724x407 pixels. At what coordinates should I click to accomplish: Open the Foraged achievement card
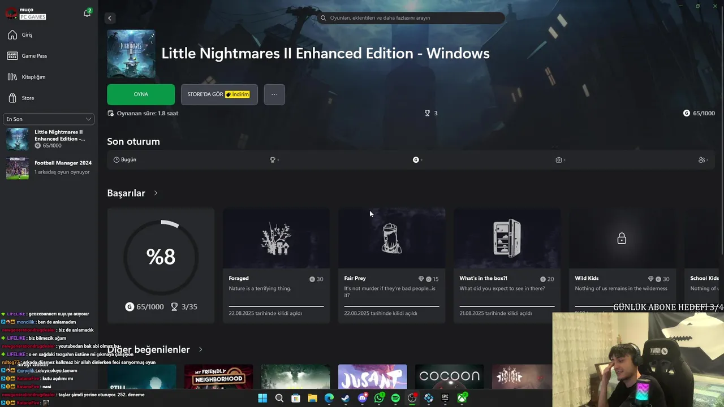[x=276, y=266]
